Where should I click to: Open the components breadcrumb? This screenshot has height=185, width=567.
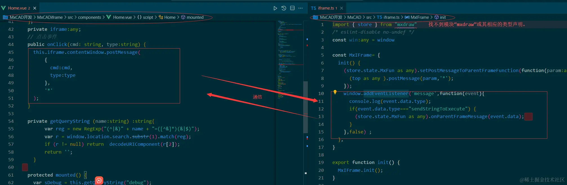click(x=89, y=17)
